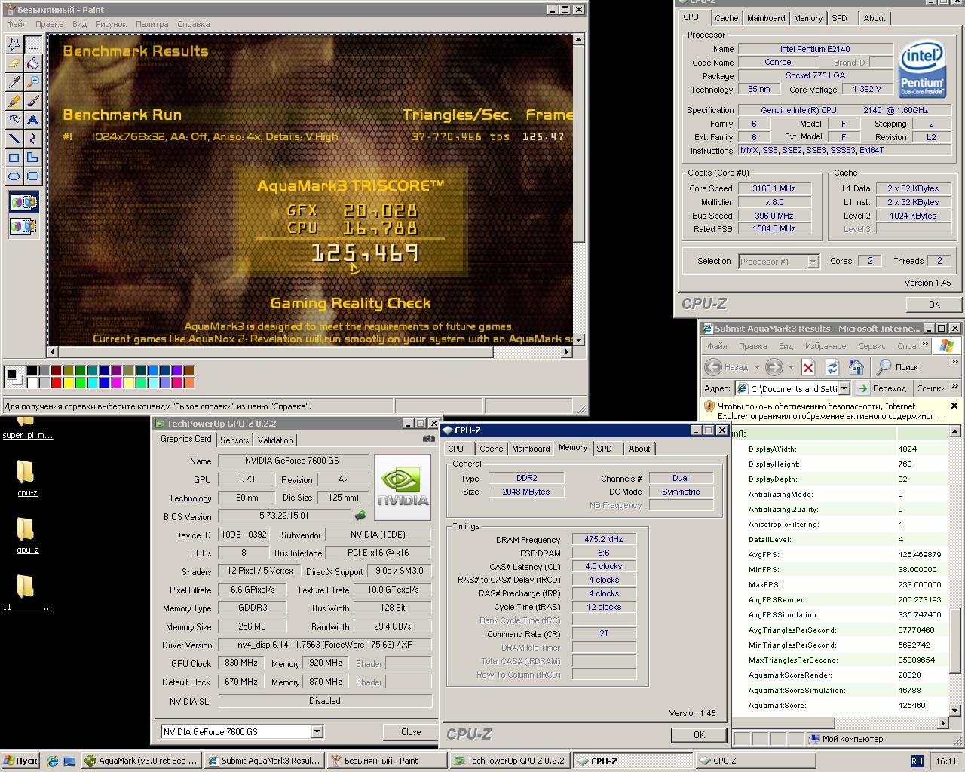Select the Pencil tool in Paint
965x772 pixels.
pos(14,101)
